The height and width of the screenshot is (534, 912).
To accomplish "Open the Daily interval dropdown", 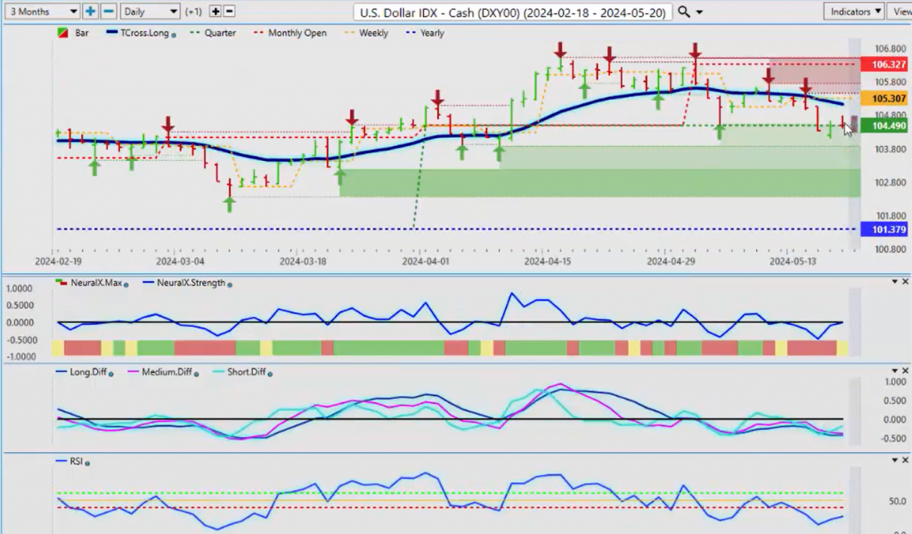I will 148,12.
